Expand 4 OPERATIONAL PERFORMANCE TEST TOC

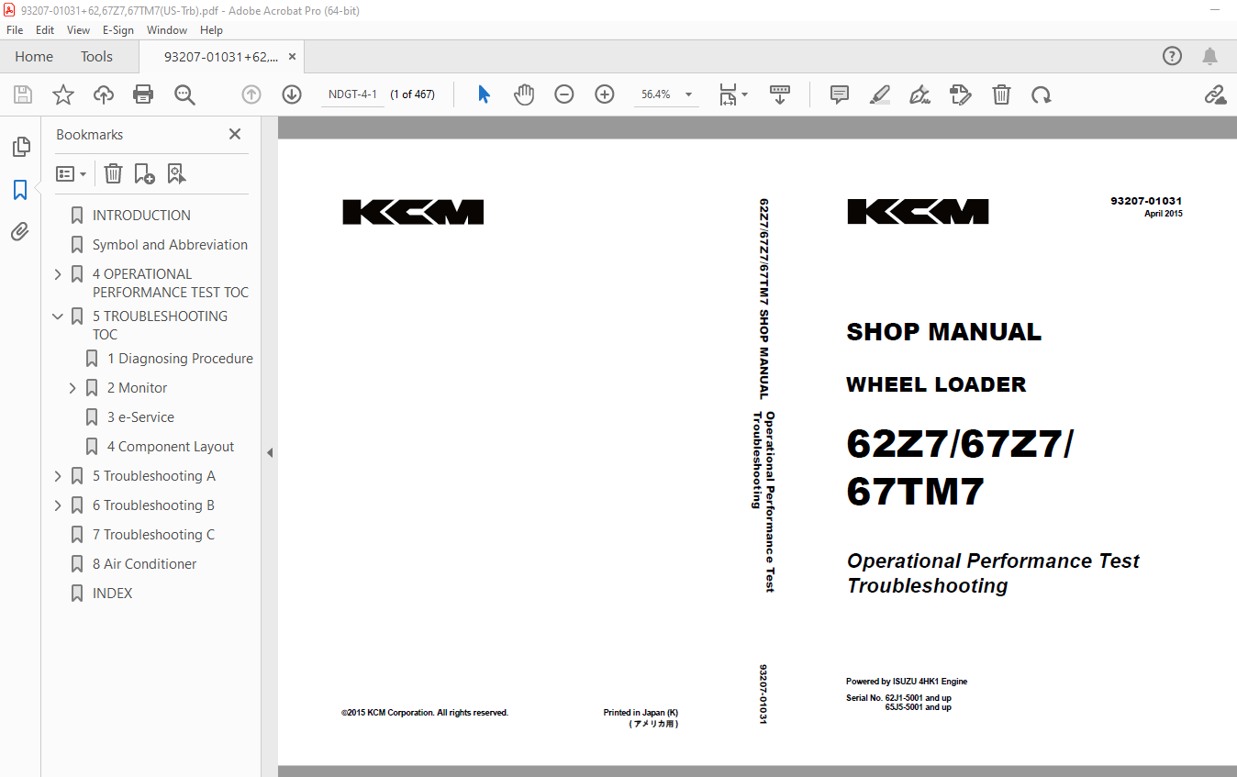tap(58, 274)
